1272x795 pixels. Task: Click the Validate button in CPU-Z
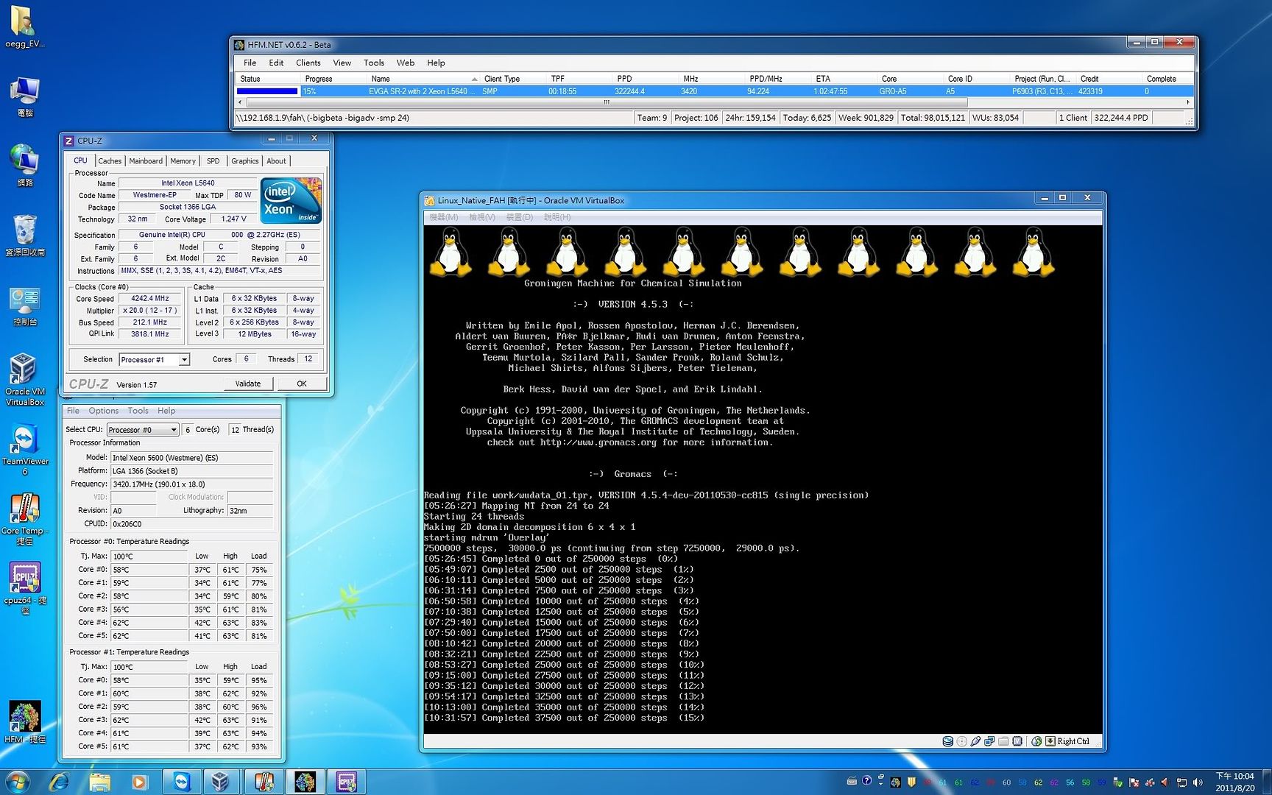[x=248, y=384]
